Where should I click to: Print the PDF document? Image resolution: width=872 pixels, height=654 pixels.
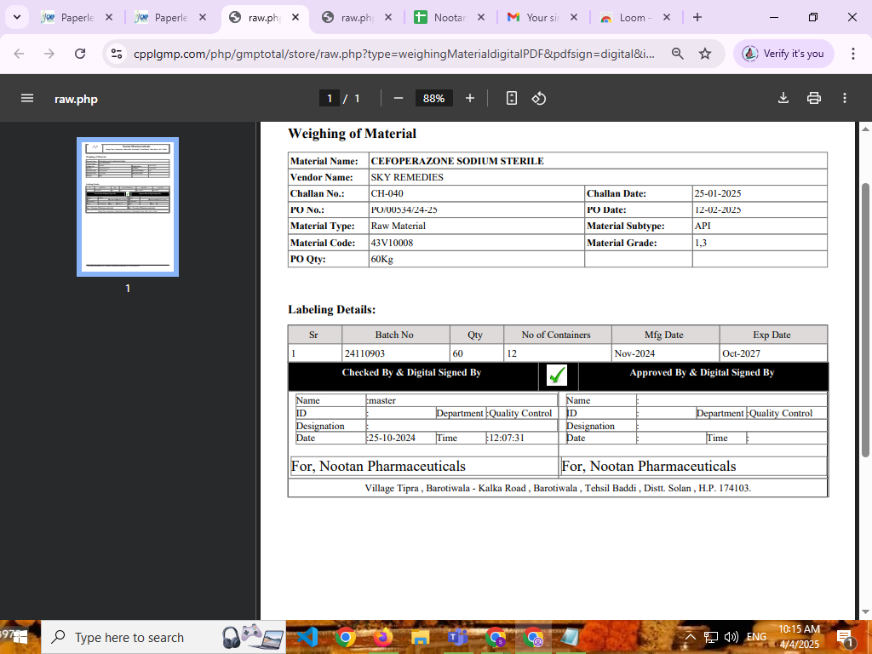pos(813,98)
